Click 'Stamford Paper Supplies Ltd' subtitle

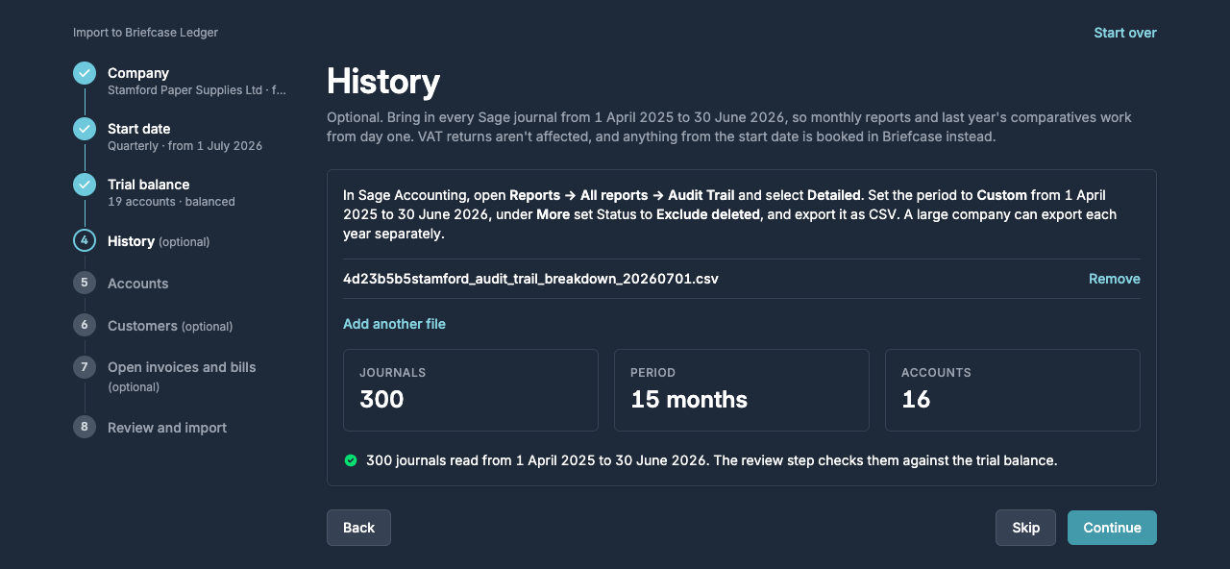click(x=197, y=90)
